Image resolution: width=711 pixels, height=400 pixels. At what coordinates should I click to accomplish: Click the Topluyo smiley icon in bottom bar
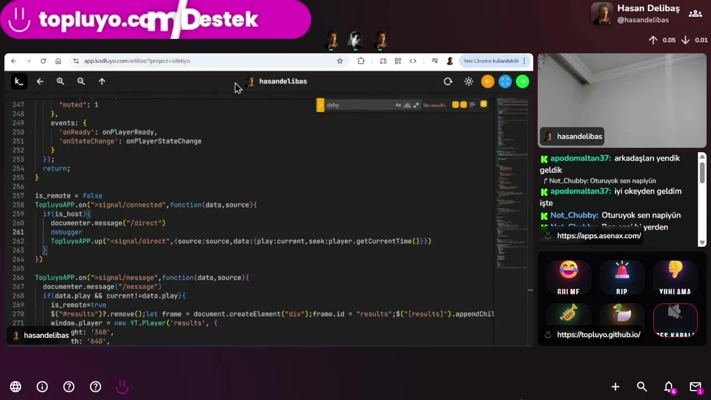click(122, 387)
